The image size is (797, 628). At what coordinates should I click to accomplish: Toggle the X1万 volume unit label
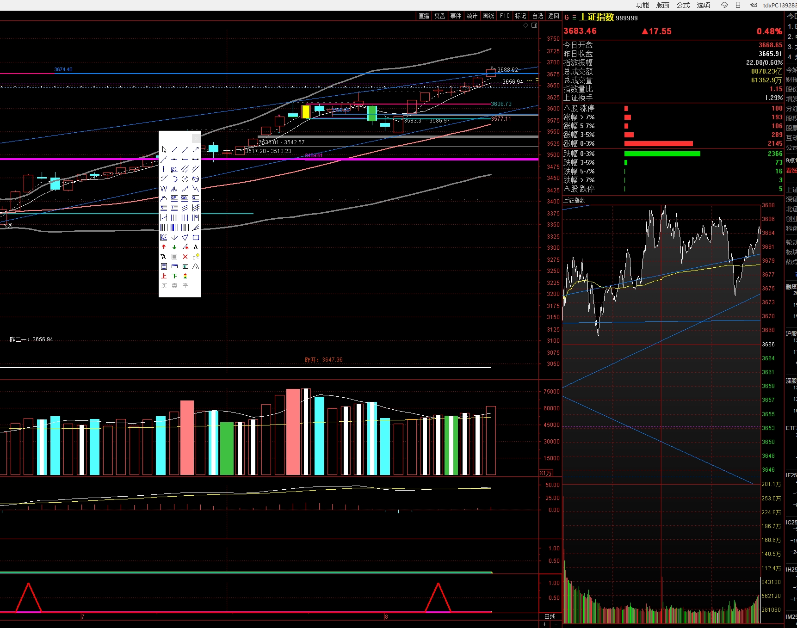coord(546,473)
